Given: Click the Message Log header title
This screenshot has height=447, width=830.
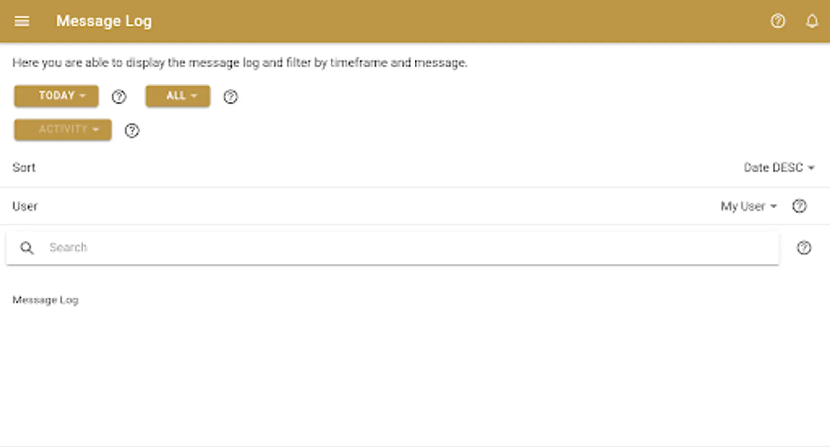Looking at the screenshot, I should [104, 21].
